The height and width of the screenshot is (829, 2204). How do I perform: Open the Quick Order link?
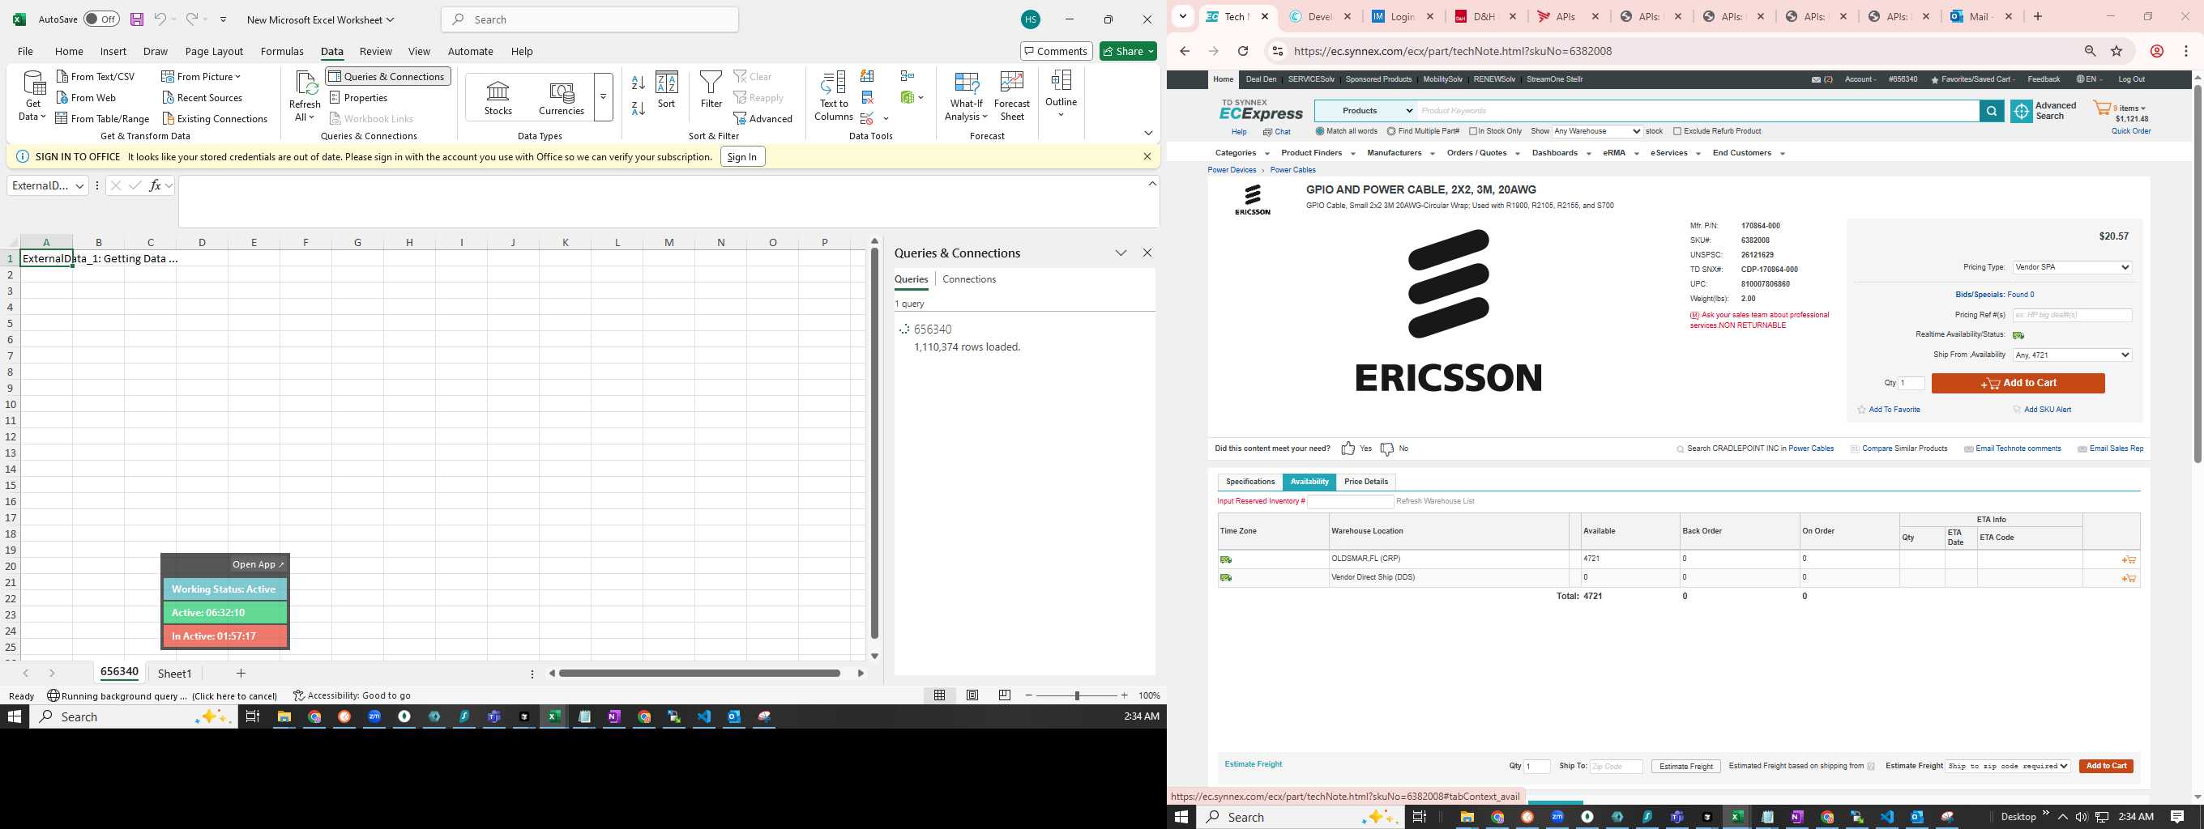tap(2130, 132)
